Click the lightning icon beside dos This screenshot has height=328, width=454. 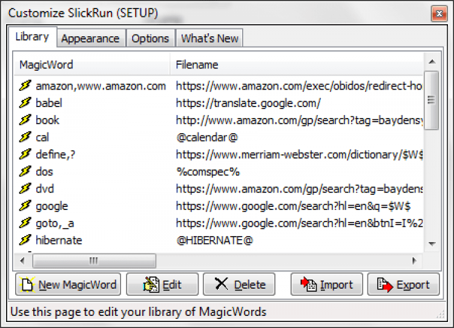25,171
